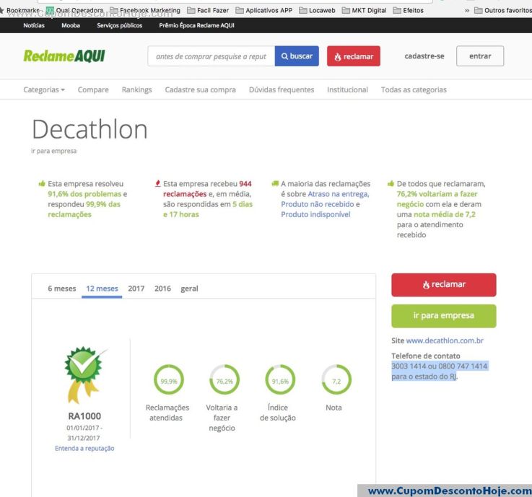Click the 99,9% Reclamações atendidas gauge

coord(169,379)
